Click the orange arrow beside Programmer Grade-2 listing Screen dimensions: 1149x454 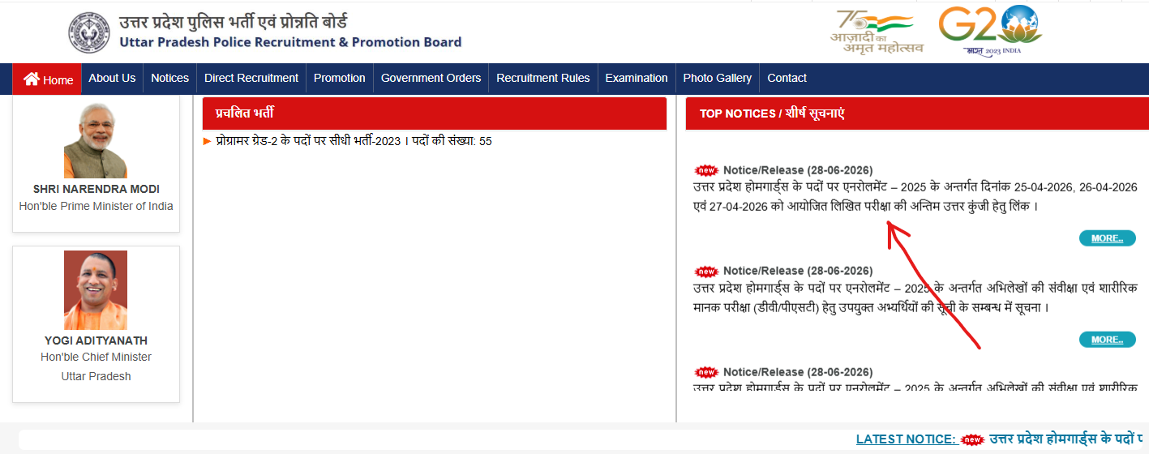(208, 141)
